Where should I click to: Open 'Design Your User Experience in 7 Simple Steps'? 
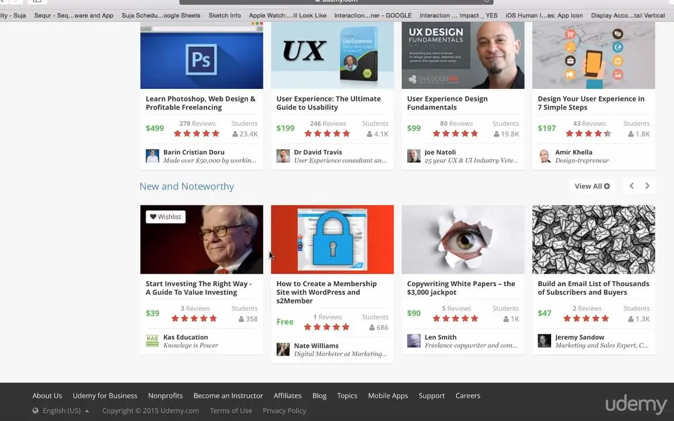(x=591, y=103)
